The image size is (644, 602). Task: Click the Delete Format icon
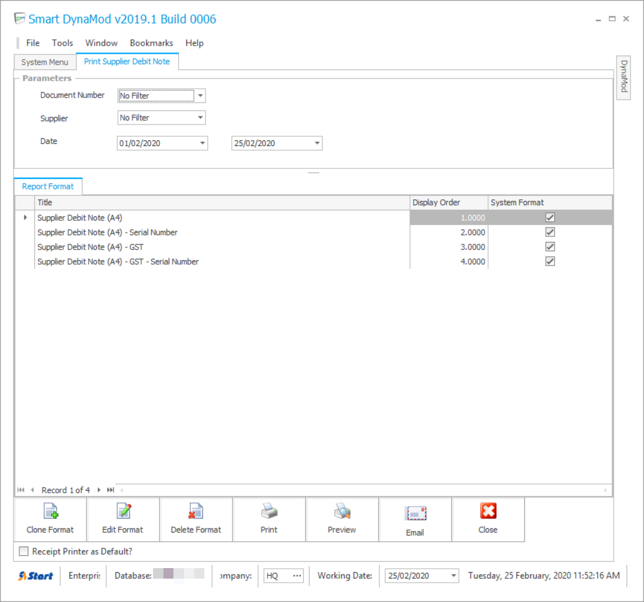[196, 511]
